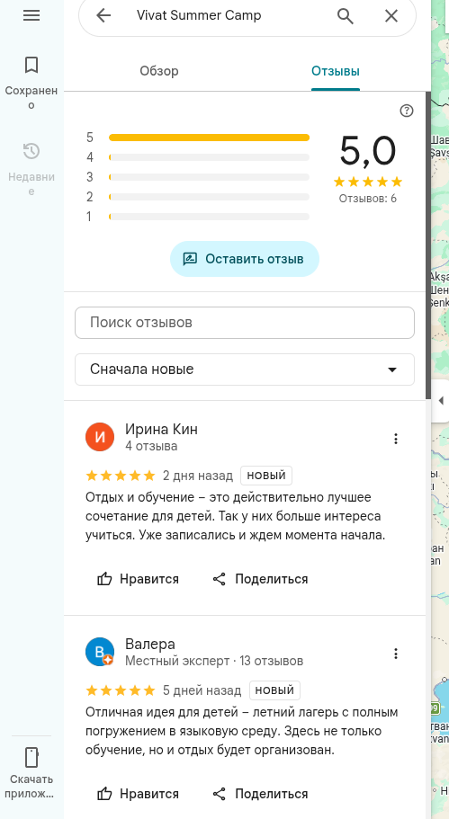Screen dimensions: 449x819
Task: Click the '2 дня назад' timestamp
Action: click(x=198, y=476)
